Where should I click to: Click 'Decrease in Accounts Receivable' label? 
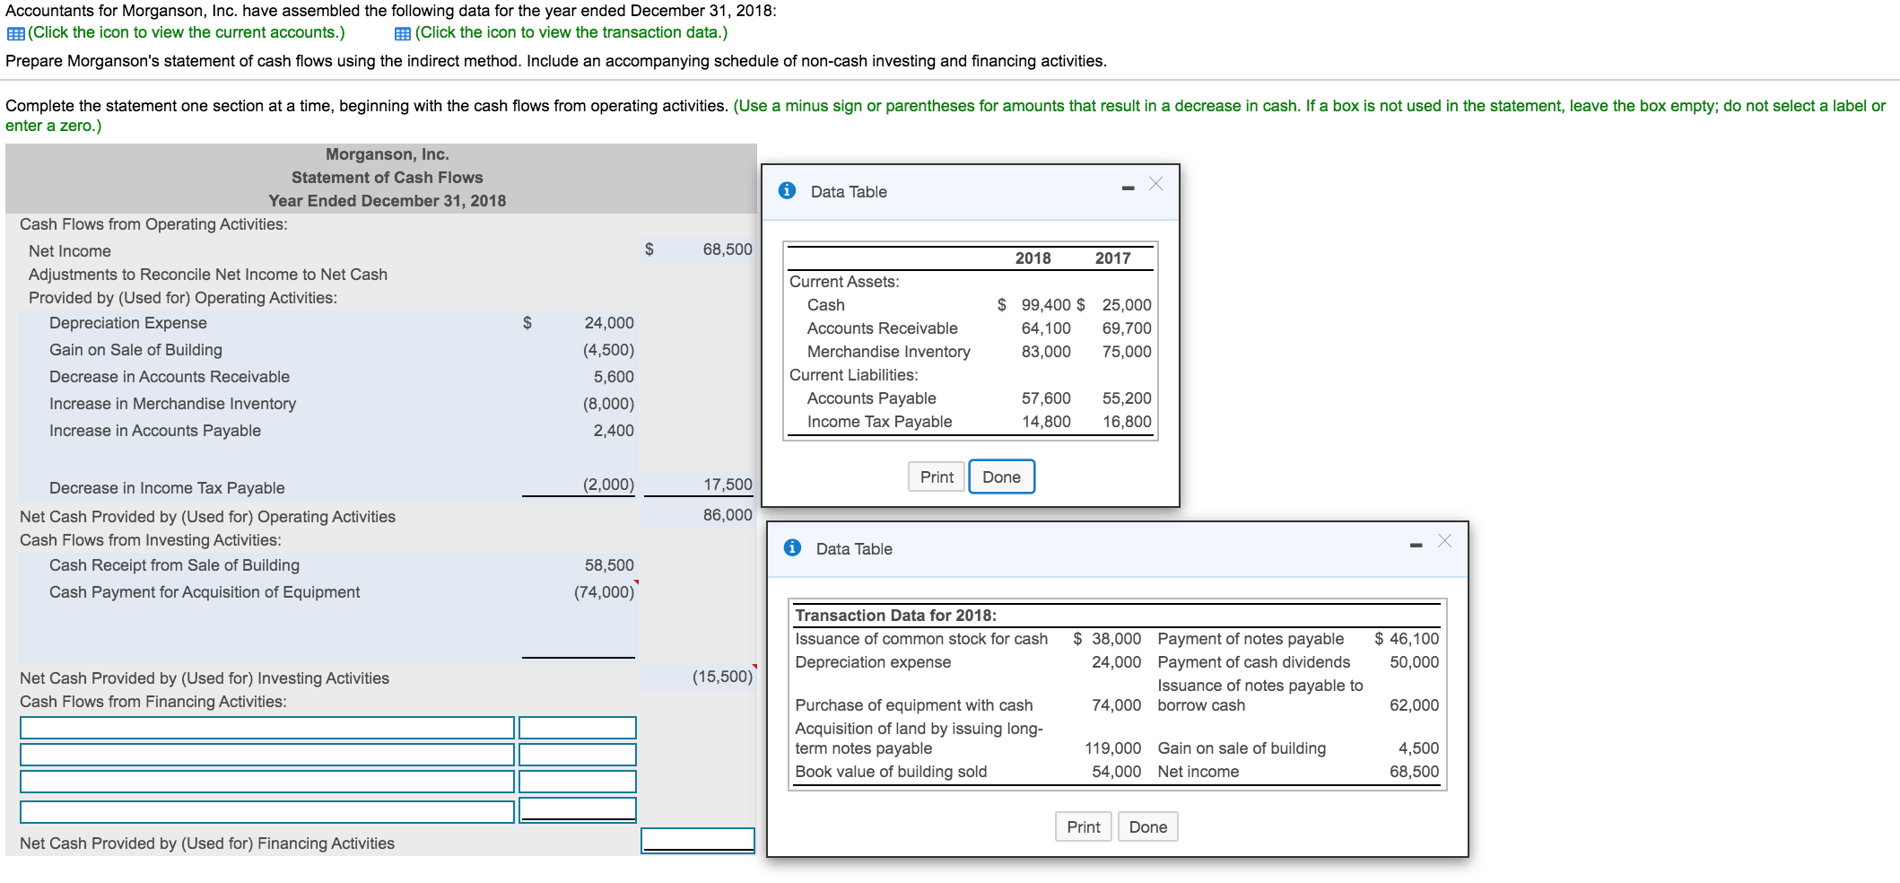[170, 377]
